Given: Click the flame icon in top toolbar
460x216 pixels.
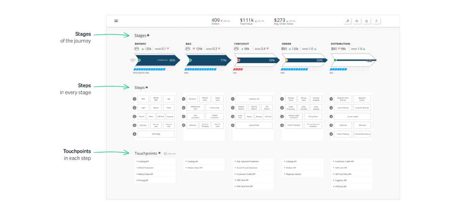Looking at the screenshot, I should tap(376, 21).
